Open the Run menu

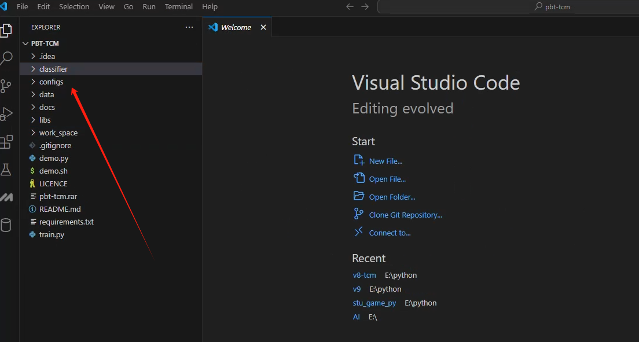149,7
